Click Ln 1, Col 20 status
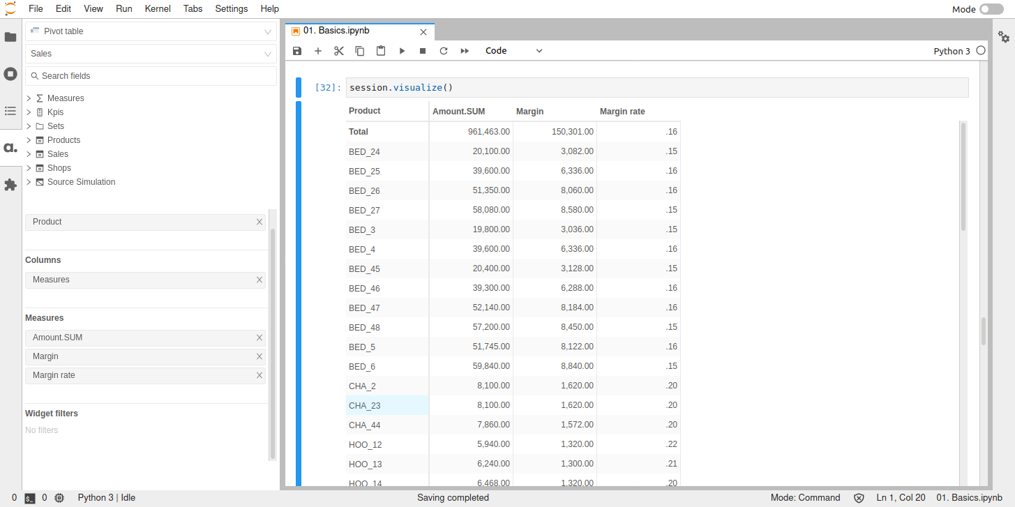 [901, 498]
